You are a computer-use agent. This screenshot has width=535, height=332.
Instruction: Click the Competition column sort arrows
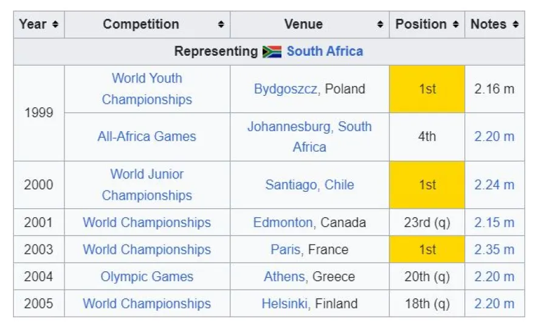tap(221, 25)
